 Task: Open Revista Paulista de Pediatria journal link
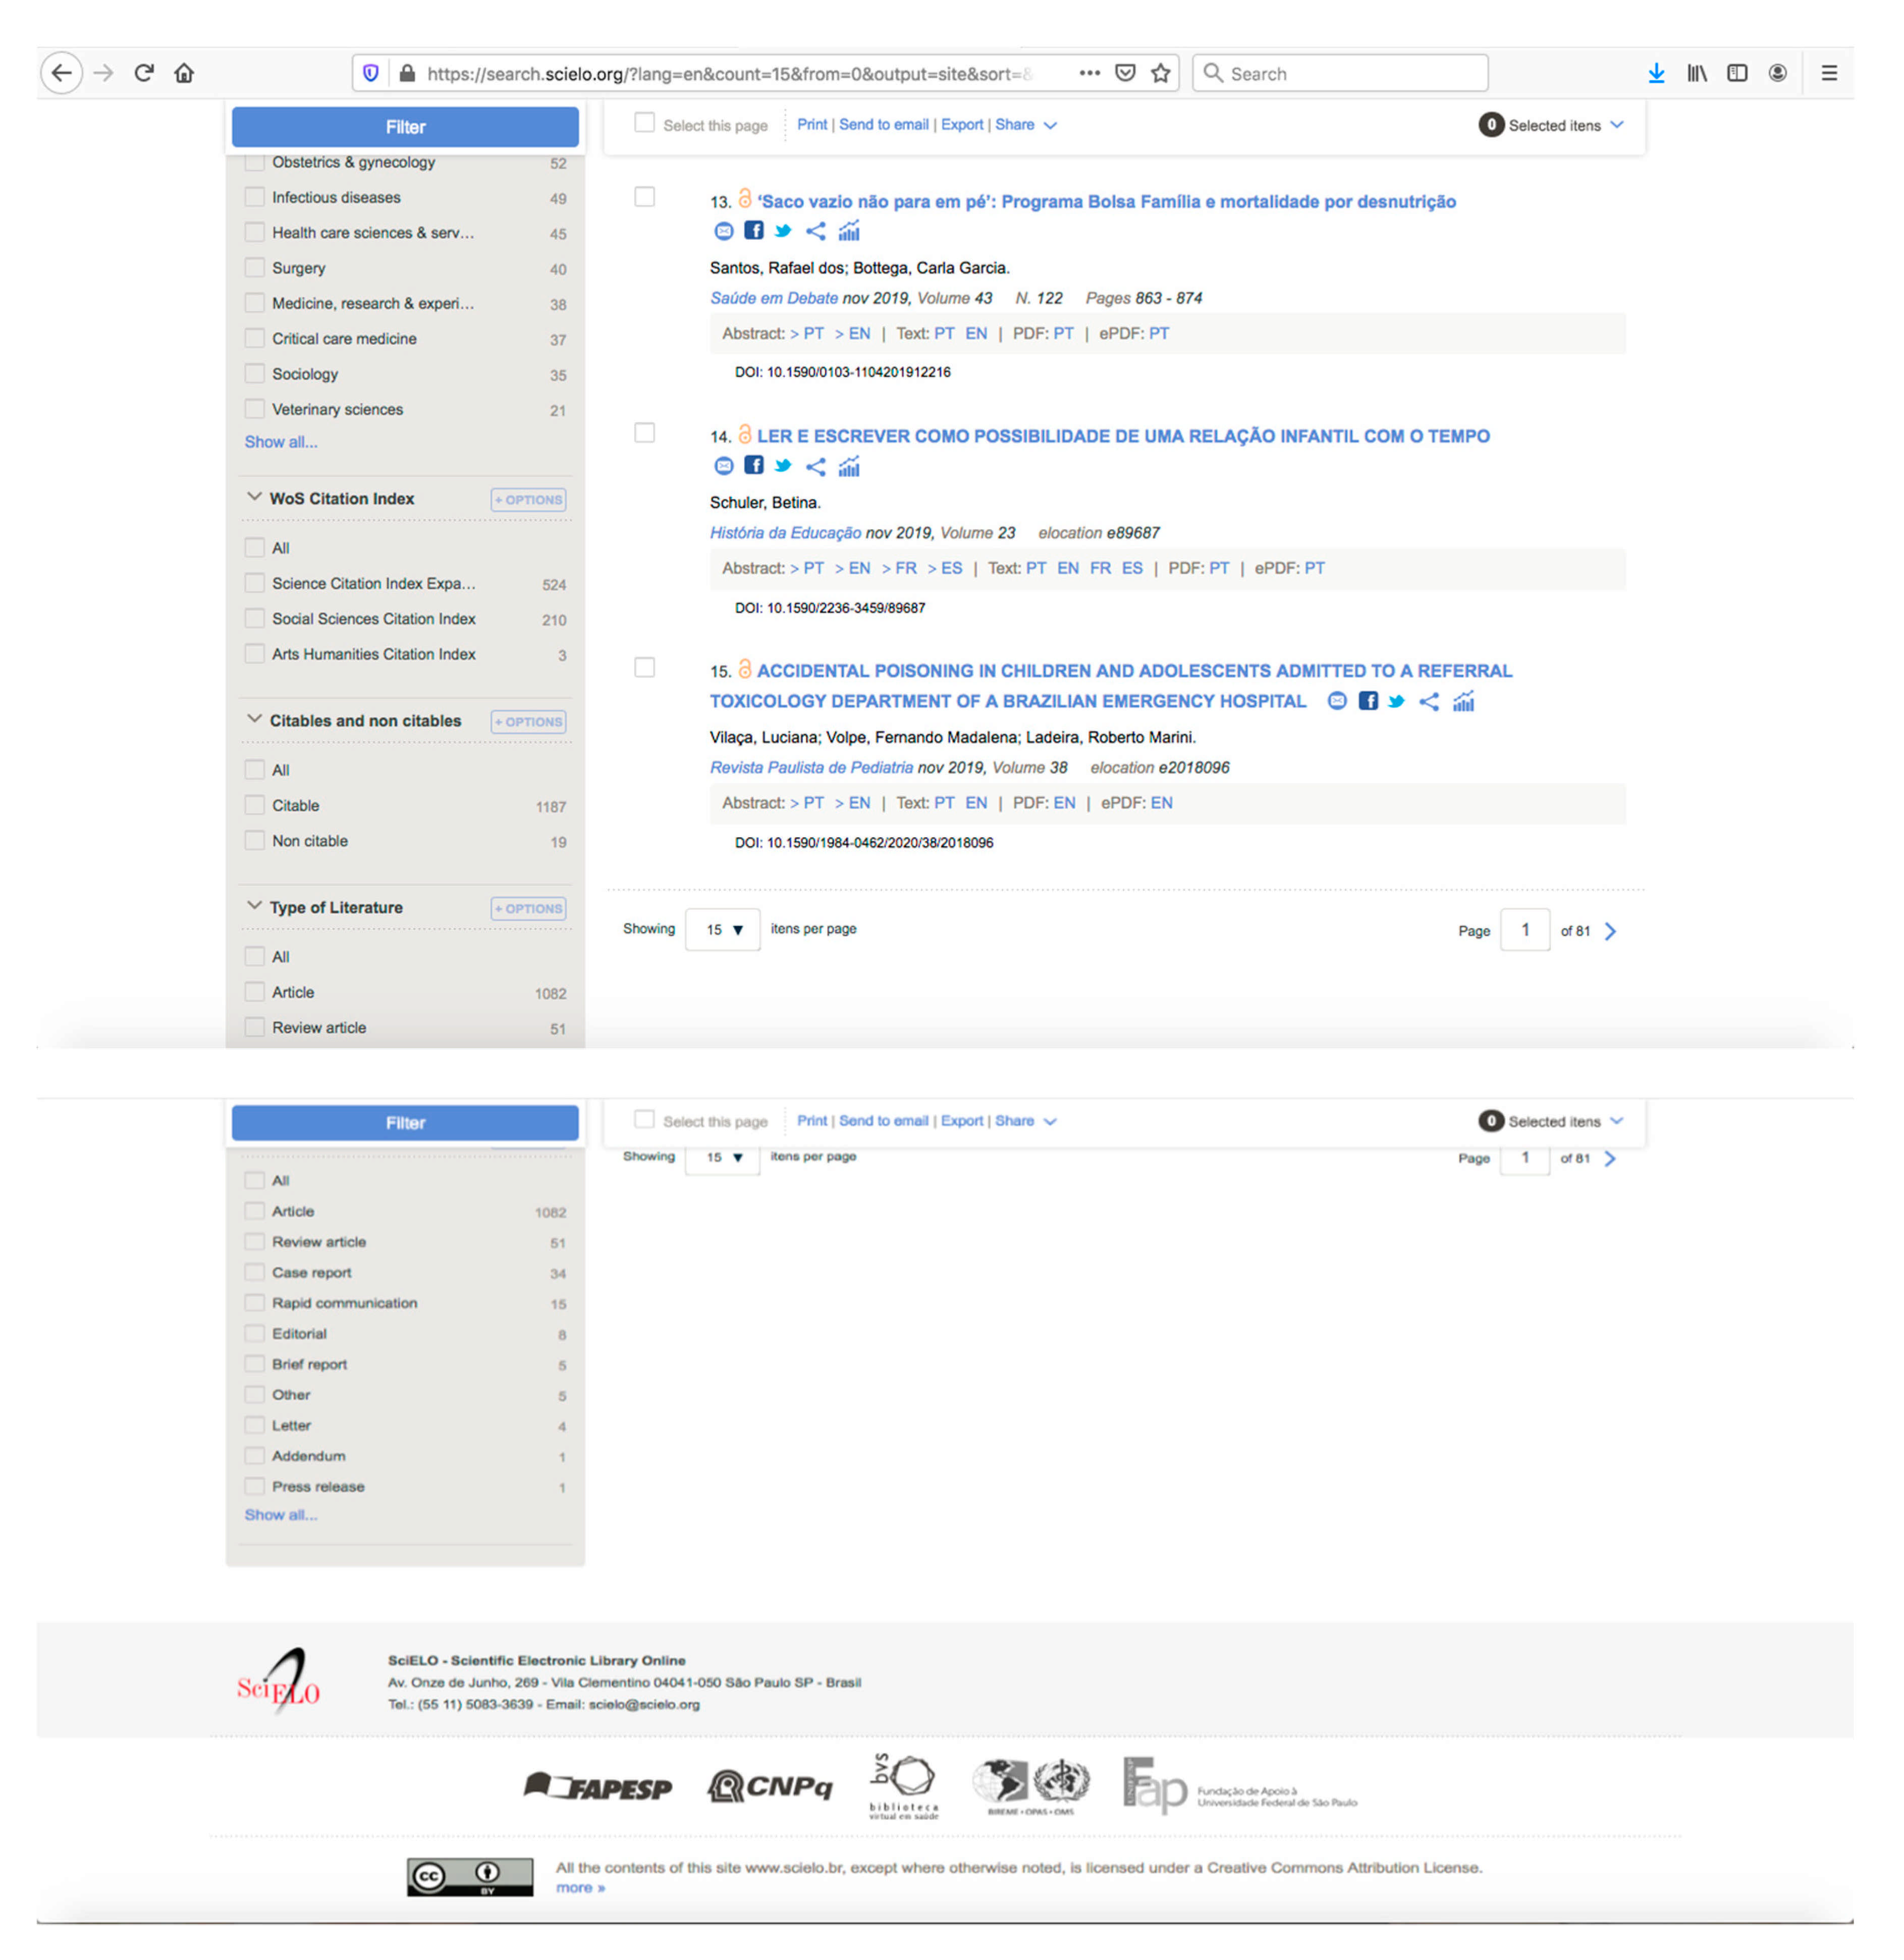pyautogui.click(x=811, y=768)
